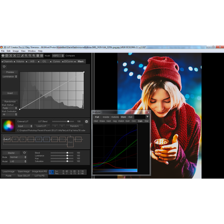Screen dimensions: 224x224
Task: Click the striped lines icon in toolbar
Action: [x=41, y=56]
